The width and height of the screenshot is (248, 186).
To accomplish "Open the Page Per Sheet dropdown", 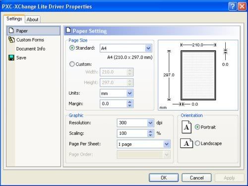I will click(x=167, y=144).
